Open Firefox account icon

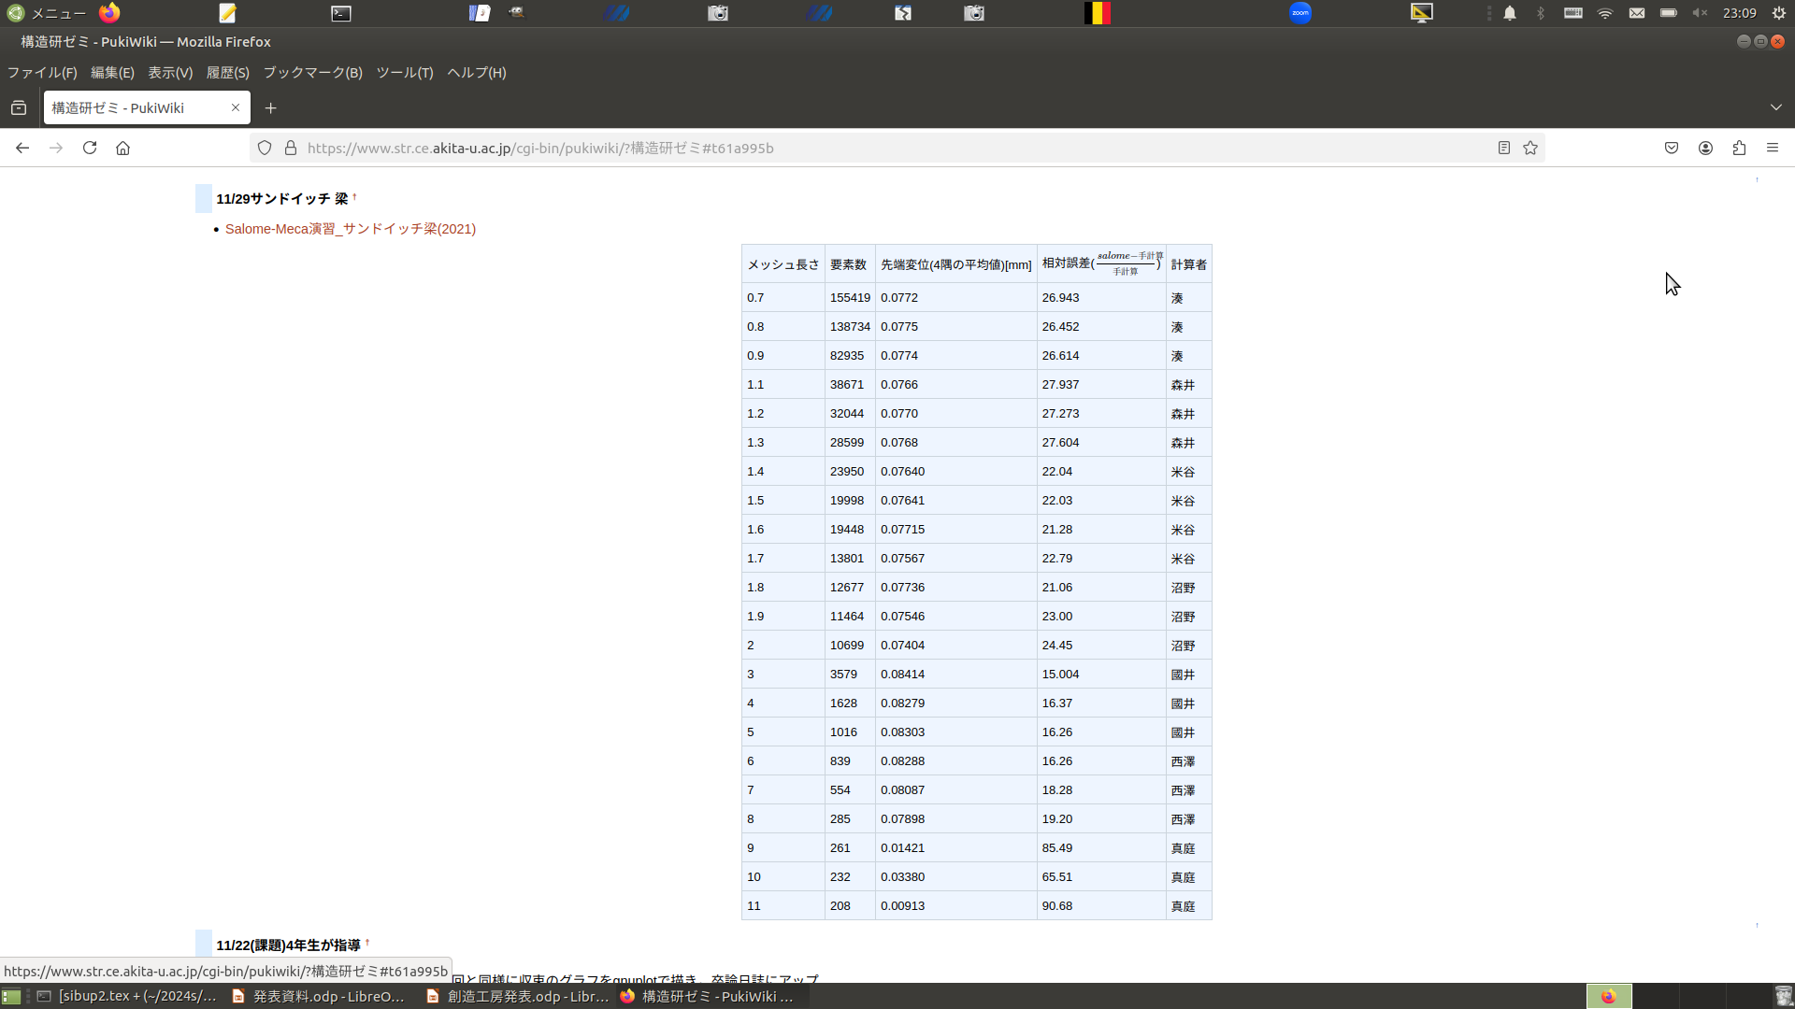[1705, 148]
